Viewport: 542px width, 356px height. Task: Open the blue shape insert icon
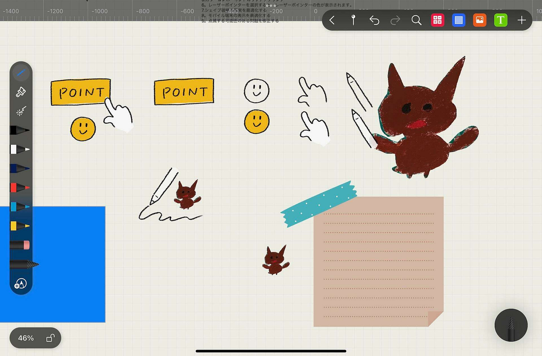click(459, 20)
